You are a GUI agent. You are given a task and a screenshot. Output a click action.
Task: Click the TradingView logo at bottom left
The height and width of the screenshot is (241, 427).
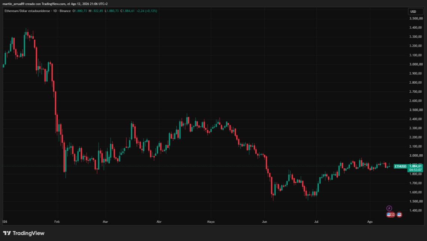[24, 233]
